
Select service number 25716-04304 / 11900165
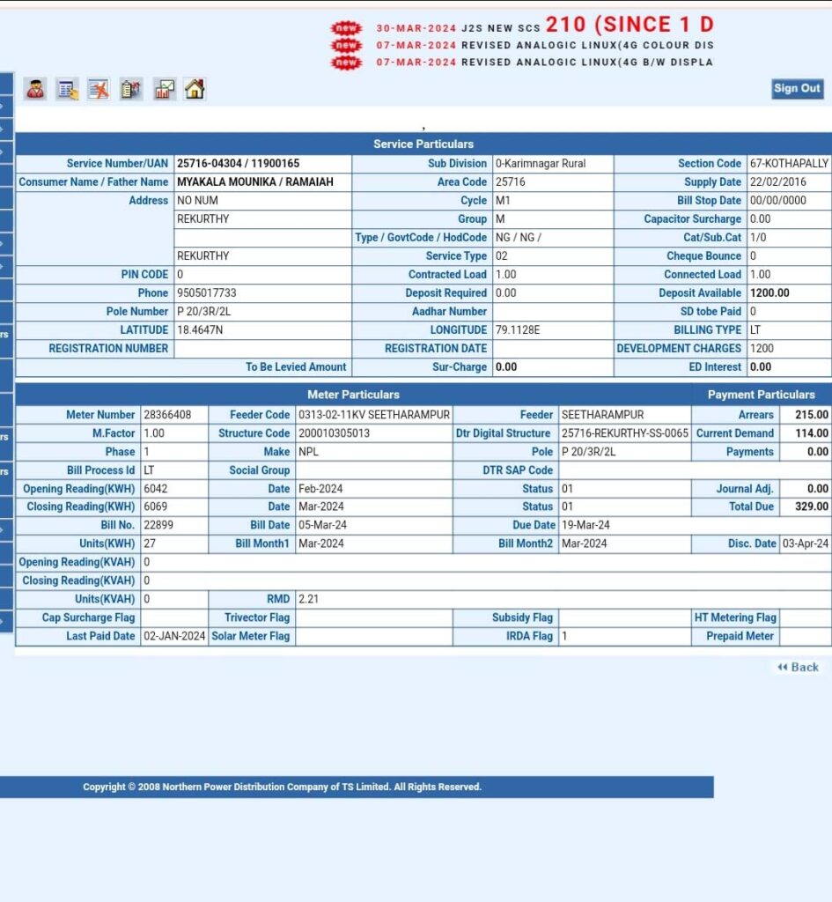point(238,163)
